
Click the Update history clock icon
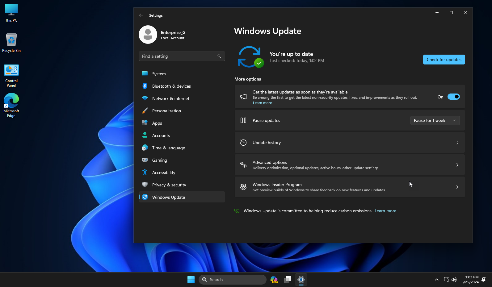coord(243,143)
